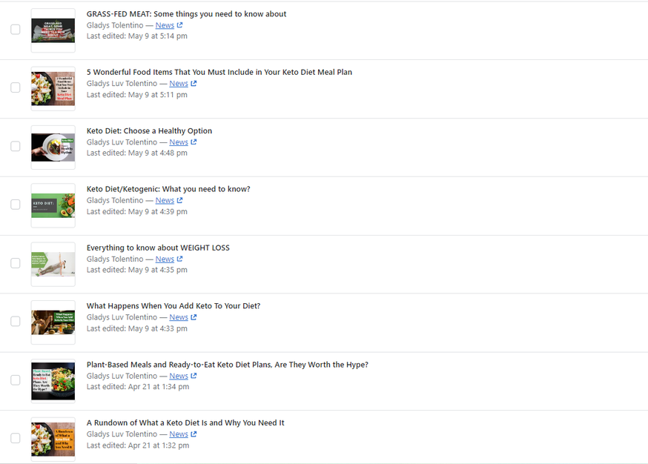Click external link icon next to News for GRASS-FED MEAT

coord(179,25)
